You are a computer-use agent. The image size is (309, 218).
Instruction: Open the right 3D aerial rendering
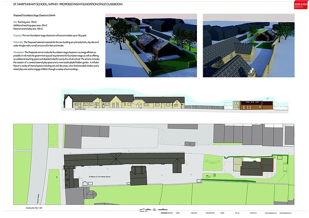click(248, 44)
